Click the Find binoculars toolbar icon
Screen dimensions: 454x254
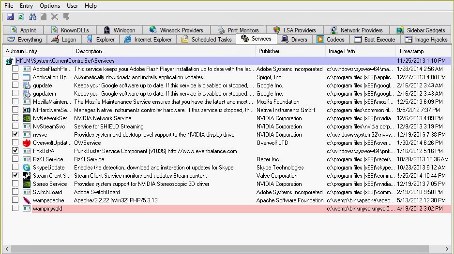(32, 17)
